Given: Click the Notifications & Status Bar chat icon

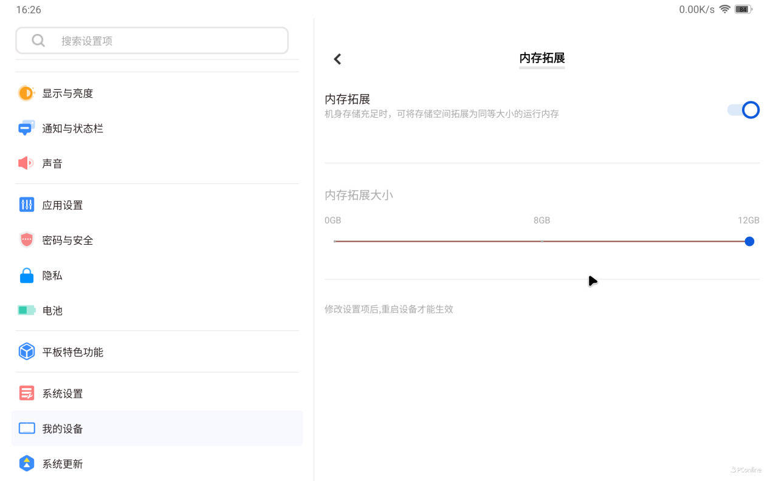Looking at the screenshot, I should [x=26, y=128].
